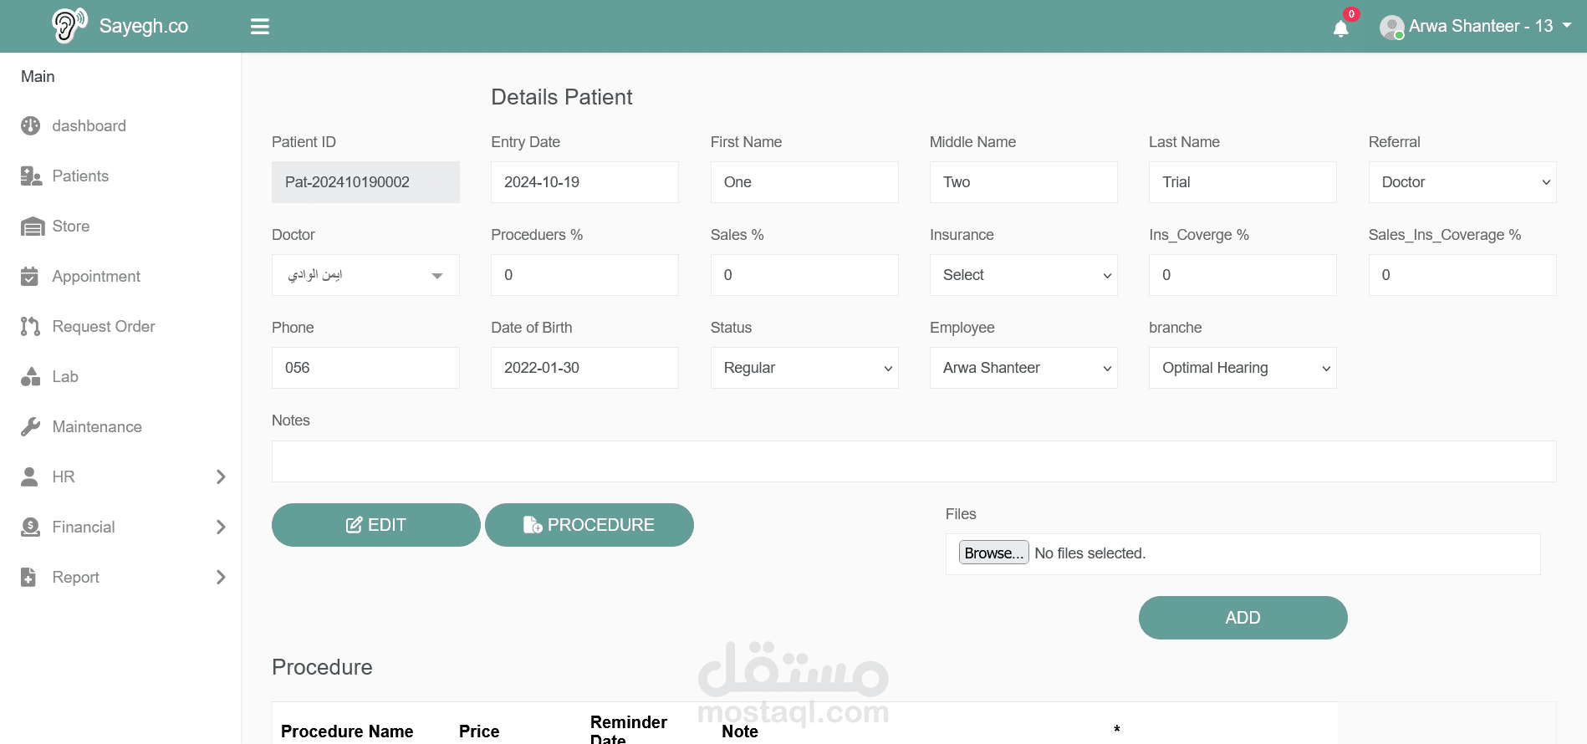This screenshot has width=1587, height=744.
Task: Click the HR person icon
Action: pyautogui.click(x=29, y=476)
